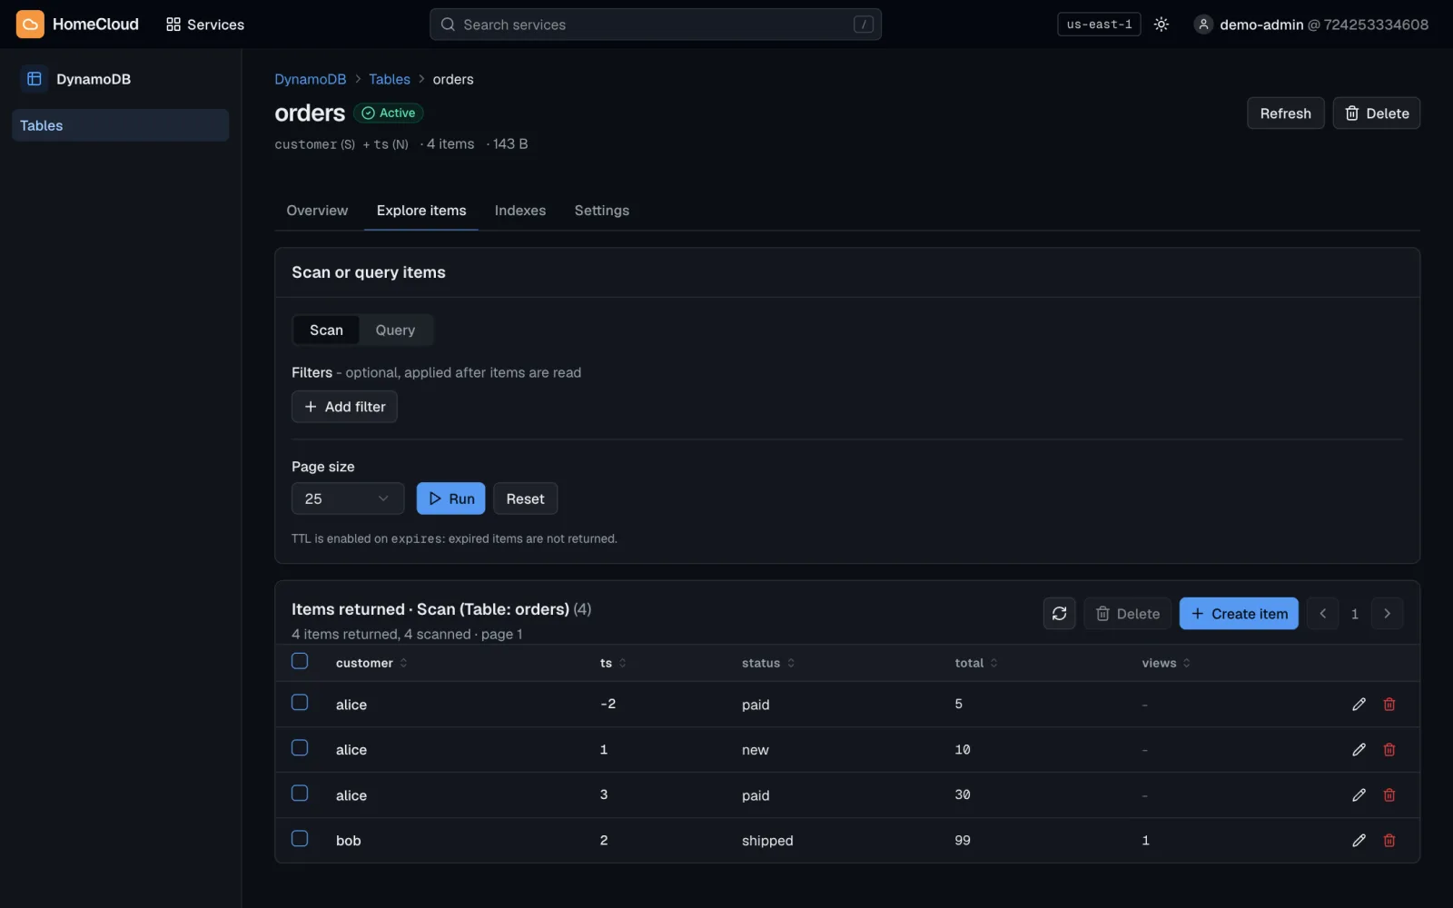Viewport: 1453px width, 908px height.
Task: Go to DynamoDB breadcrumb link
Action: pos(311,79)
